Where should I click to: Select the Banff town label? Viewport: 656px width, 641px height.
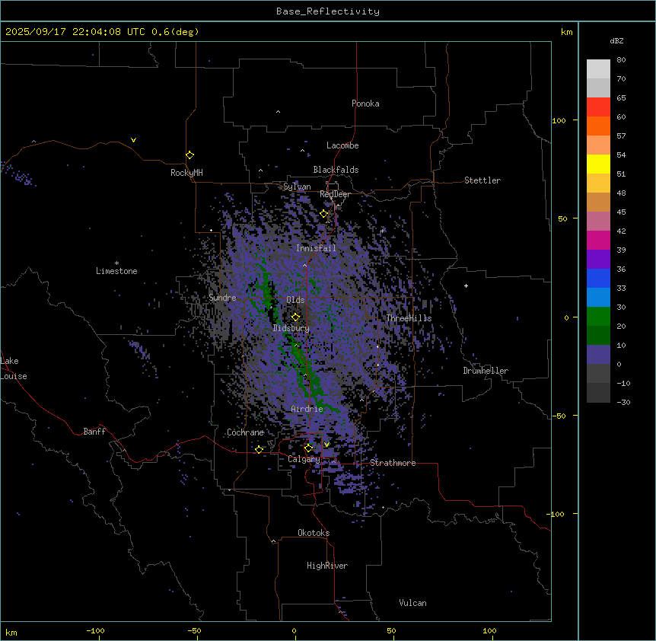coord(94,432)
